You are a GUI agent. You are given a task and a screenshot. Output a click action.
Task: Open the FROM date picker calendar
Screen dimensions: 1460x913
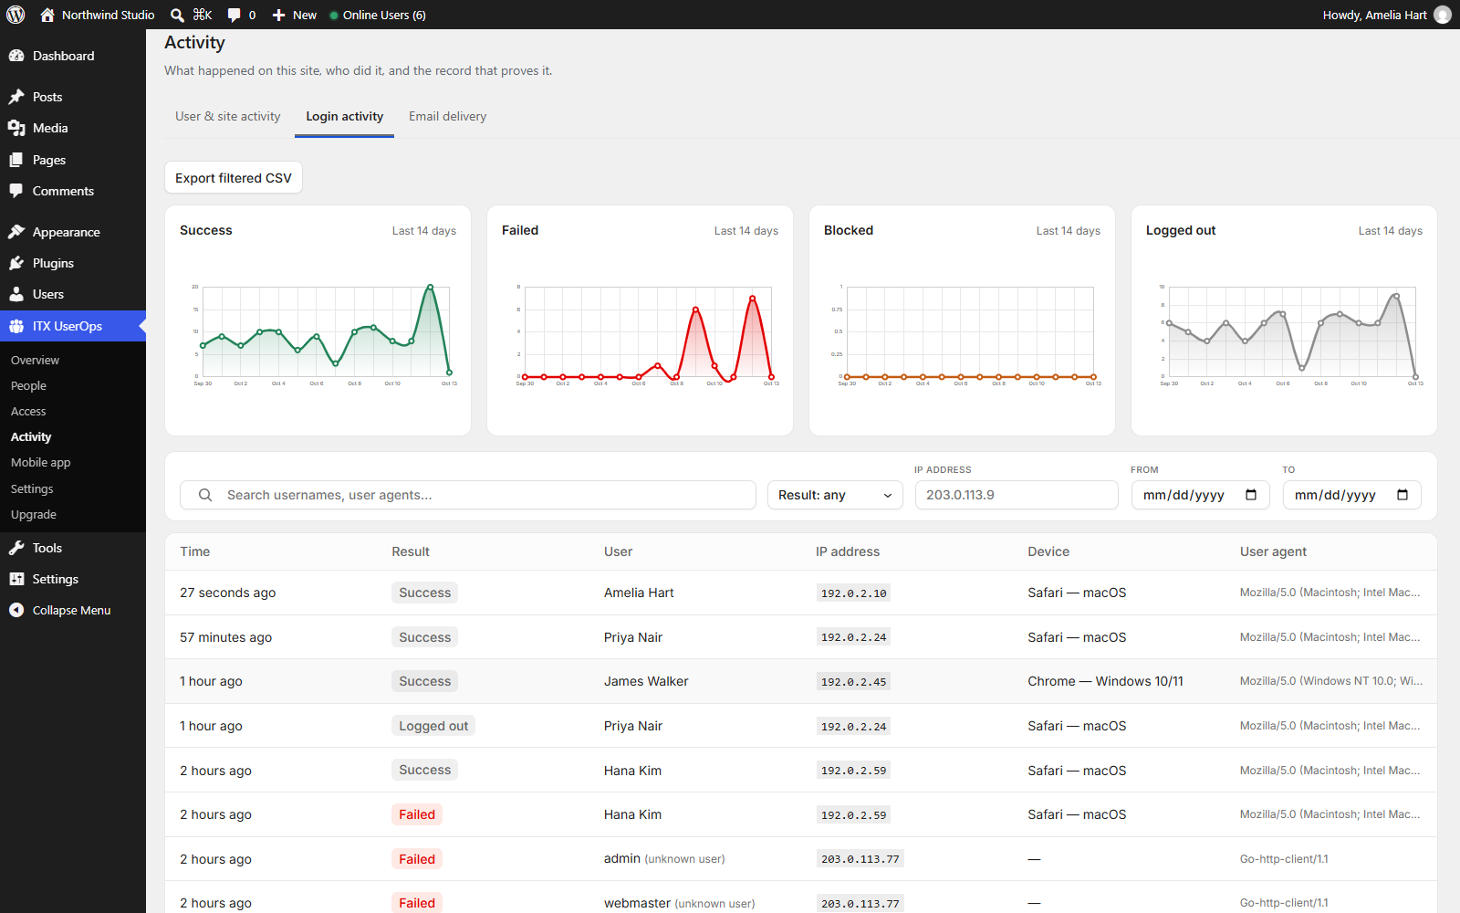point(1251,495)
